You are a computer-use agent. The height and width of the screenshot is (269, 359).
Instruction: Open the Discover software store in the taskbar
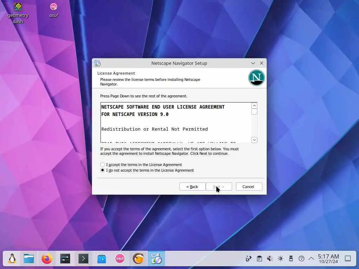(x=102, y=259)
